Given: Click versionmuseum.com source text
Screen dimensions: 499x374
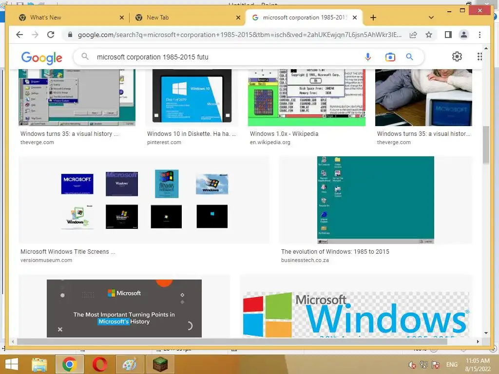Looking at the screenshot, I should (46, 260).
